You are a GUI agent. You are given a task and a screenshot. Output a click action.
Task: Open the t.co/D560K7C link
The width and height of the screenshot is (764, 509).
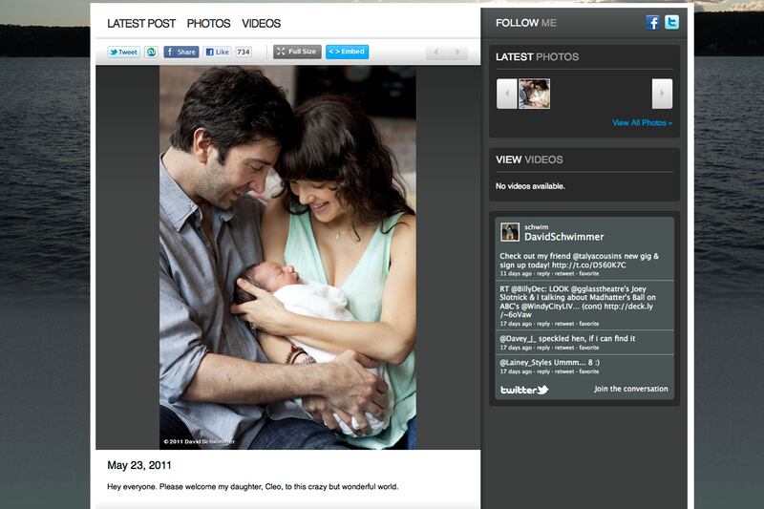(x=588, y=265)
